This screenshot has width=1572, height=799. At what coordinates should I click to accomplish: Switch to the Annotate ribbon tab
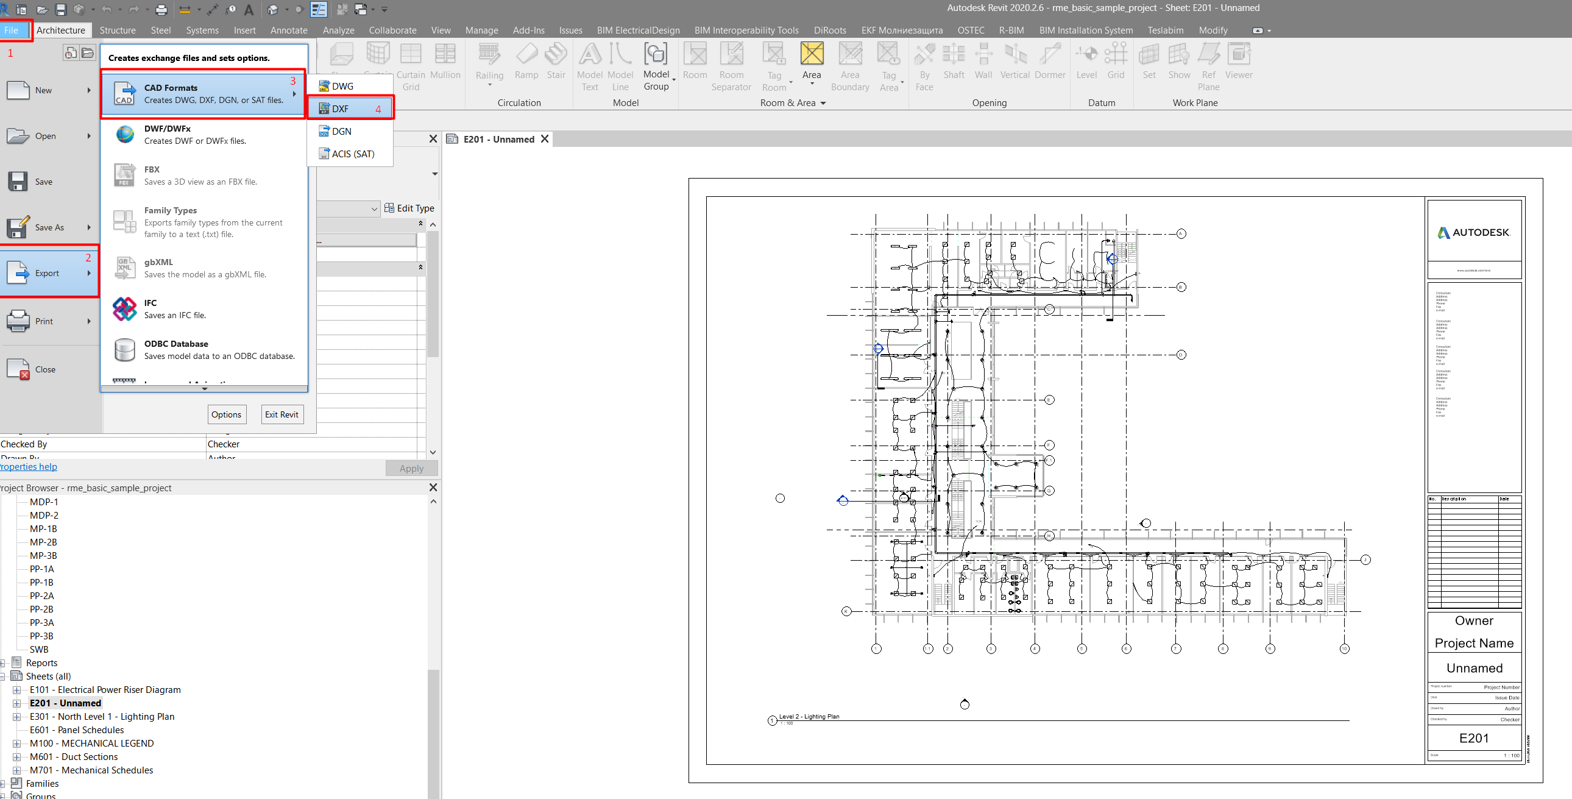pos(289,30)
